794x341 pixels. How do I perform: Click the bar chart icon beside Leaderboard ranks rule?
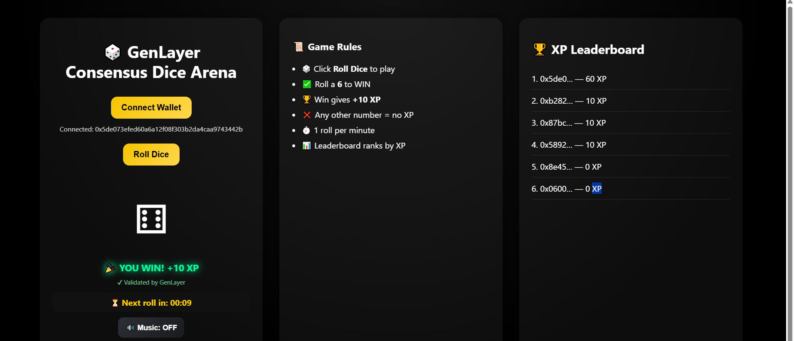306,146
